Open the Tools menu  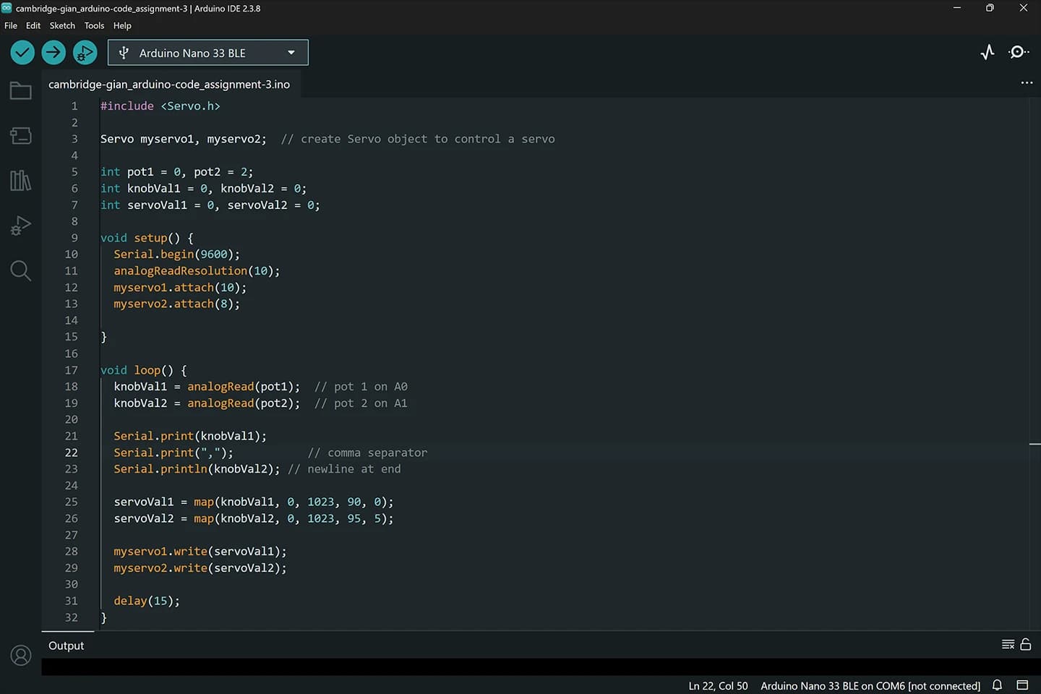[94, 25]
